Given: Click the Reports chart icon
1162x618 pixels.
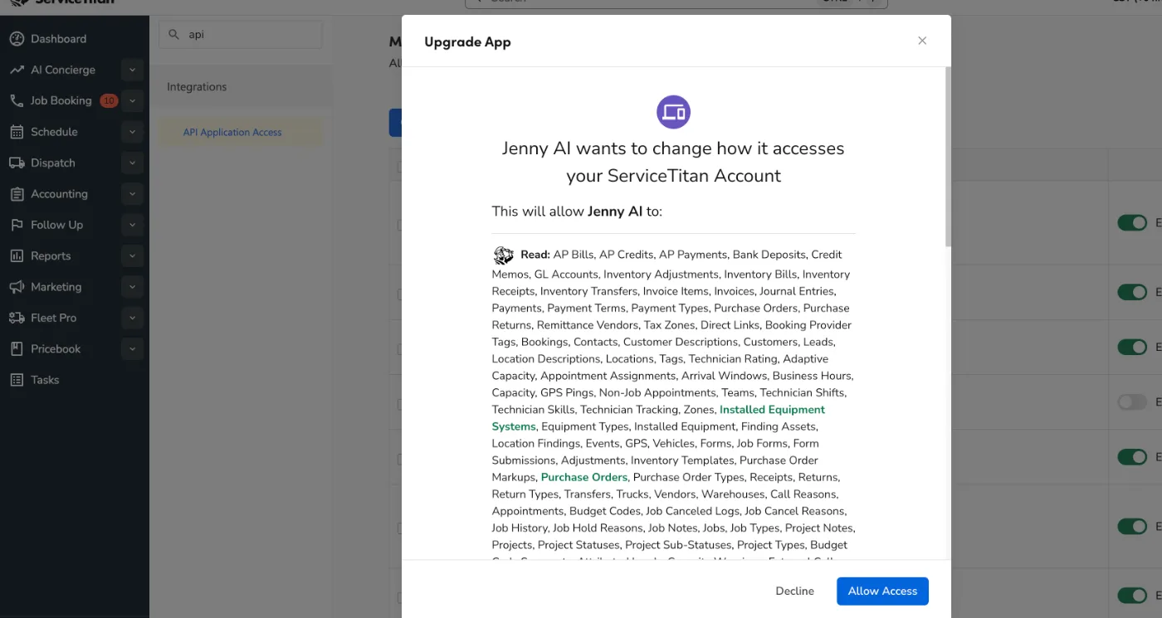Looking at the screenshot, I should tap(17, 256).
